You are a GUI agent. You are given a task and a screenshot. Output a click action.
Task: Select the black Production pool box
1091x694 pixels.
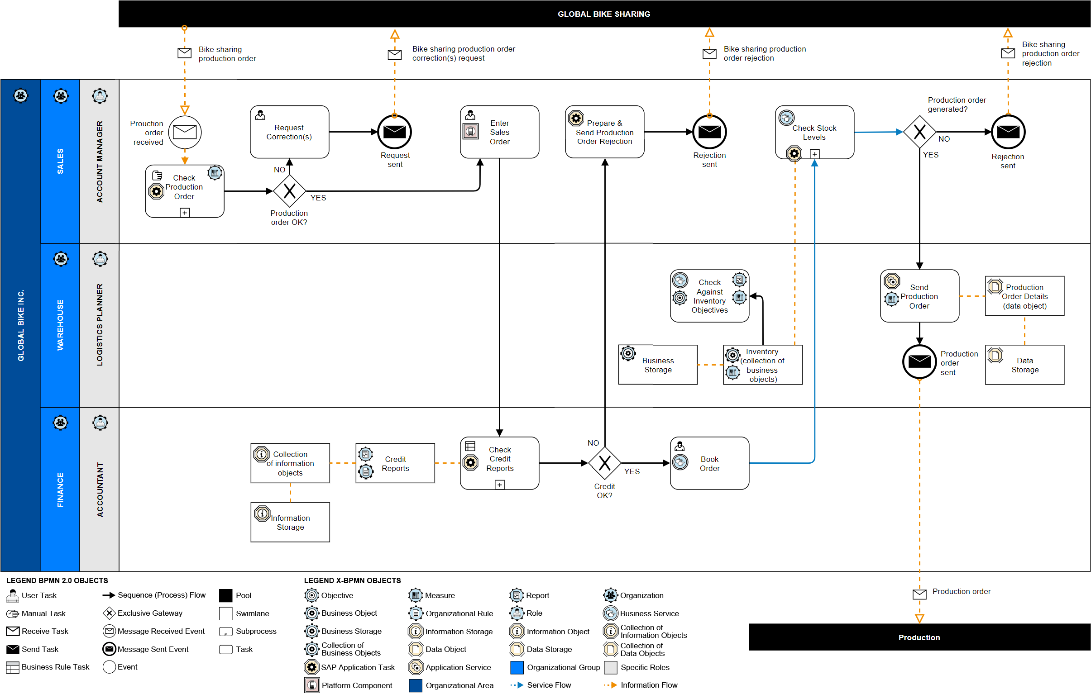tap(919, 637)
